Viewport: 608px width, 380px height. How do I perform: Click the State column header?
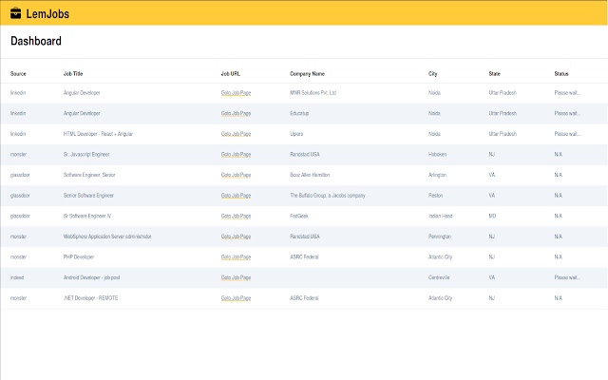(x=494, y=74)
